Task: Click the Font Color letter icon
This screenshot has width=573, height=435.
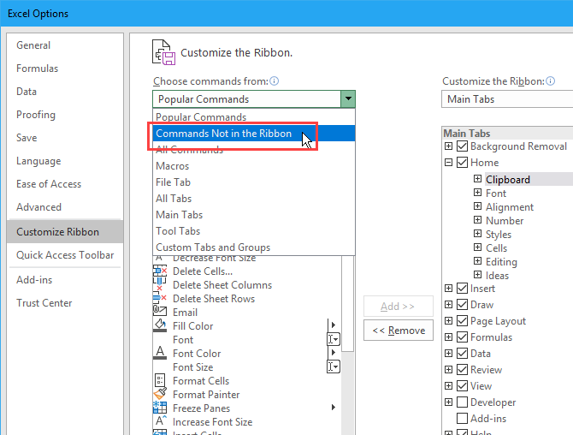Action: click(160, 354)
